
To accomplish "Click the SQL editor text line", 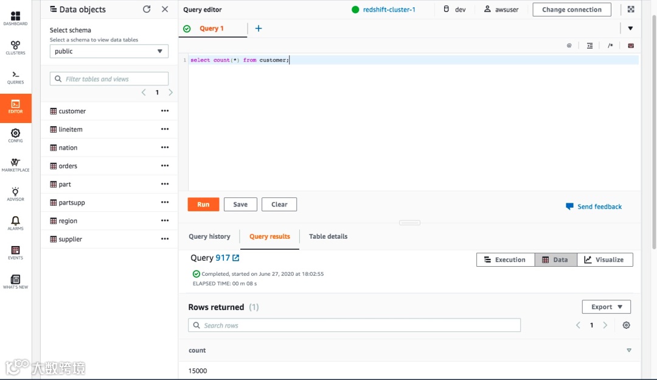I will (x=414, y=60).
